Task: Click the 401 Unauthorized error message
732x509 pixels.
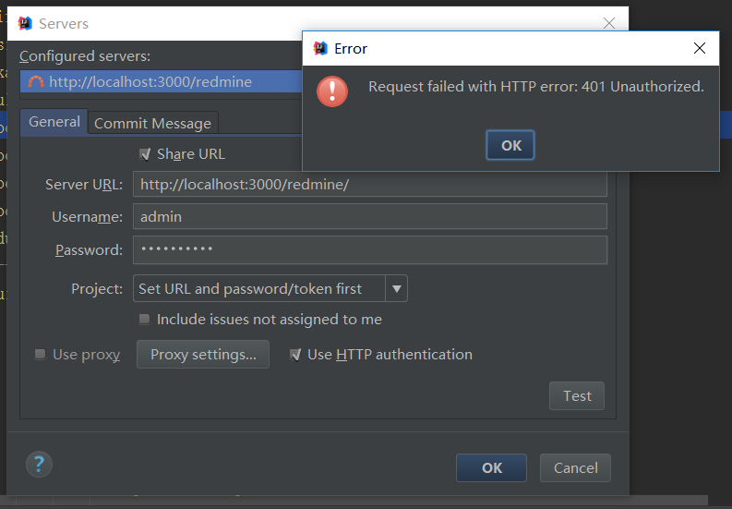Action: tap(536, 87)
